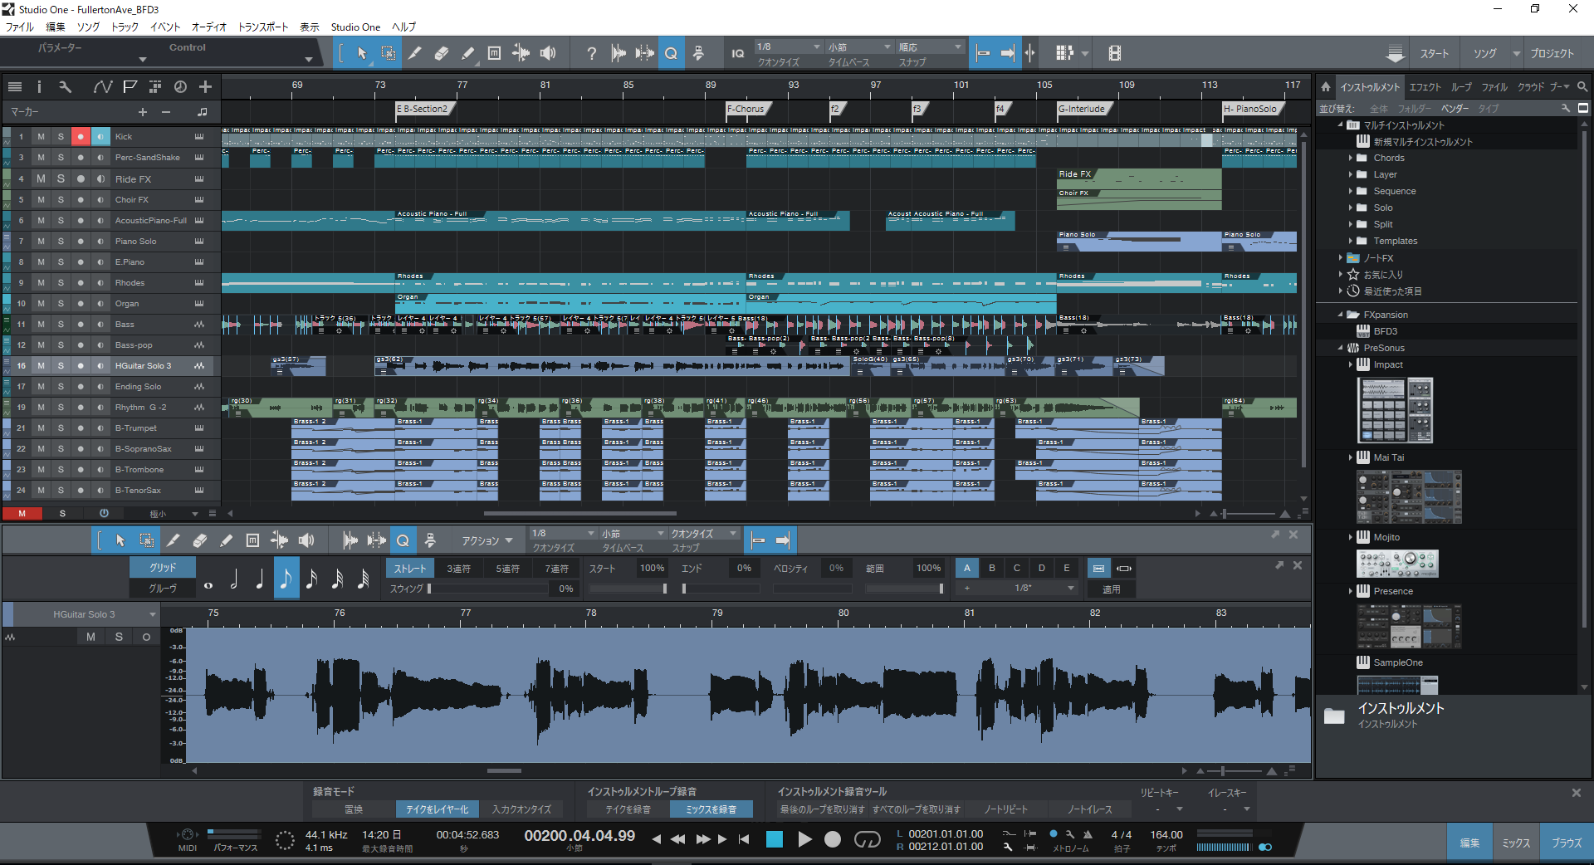Open the トランスポート menu
This screenshot has width=1594, height=865.
pos(263,27)
